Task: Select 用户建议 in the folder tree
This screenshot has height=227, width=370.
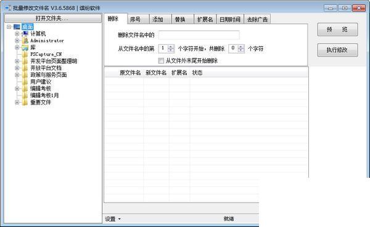Action: point(41,82)
